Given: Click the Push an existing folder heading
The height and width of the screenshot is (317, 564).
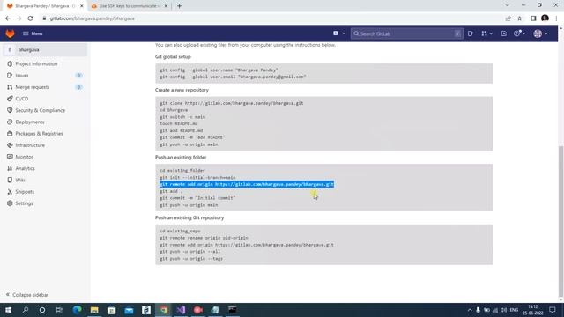Looking at the screenshot, I should (181, 157).
